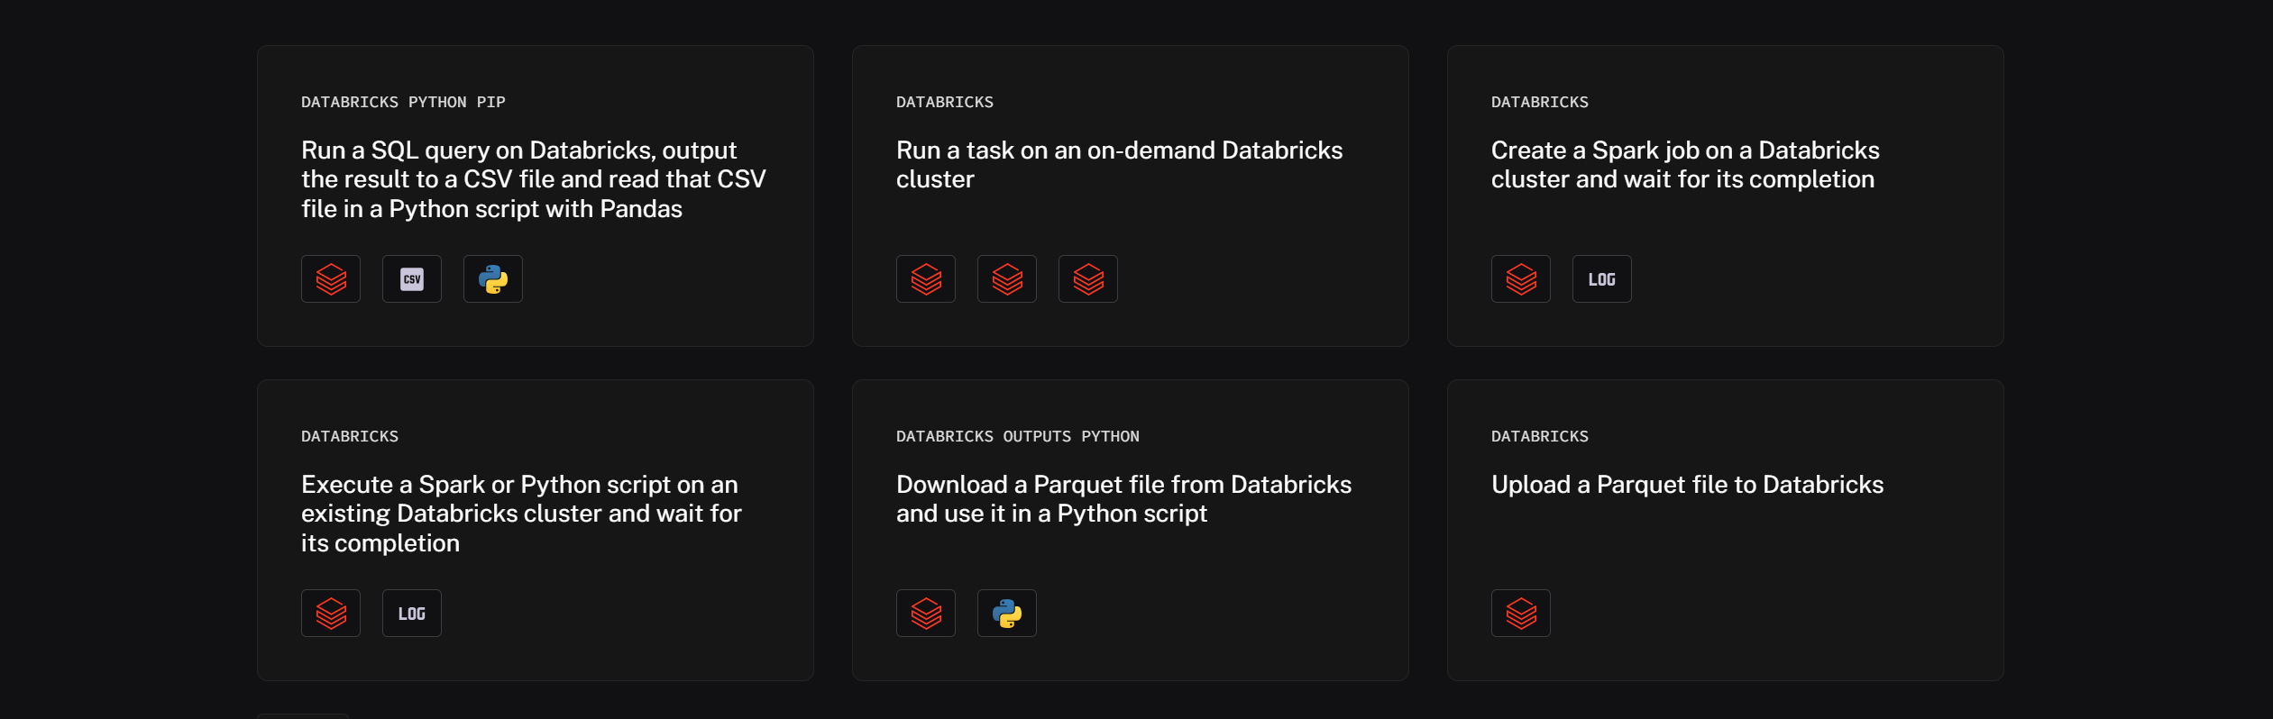Open 'Upload a Parquet file to Databricks' blueprint
This screenshot has height=719, width=2273.
click(x=1687, y=485)
